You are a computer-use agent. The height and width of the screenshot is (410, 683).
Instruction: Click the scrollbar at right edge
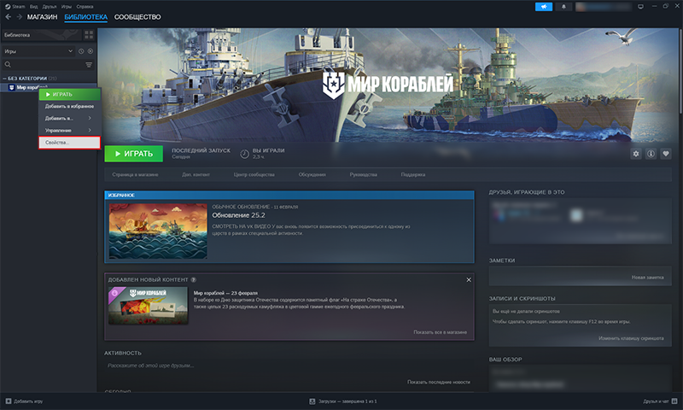(680, 70)
